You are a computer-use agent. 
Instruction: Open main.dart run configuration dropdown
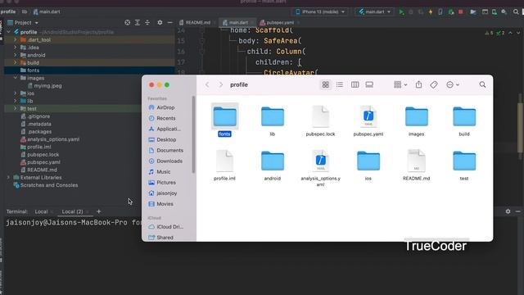[374, 12]
